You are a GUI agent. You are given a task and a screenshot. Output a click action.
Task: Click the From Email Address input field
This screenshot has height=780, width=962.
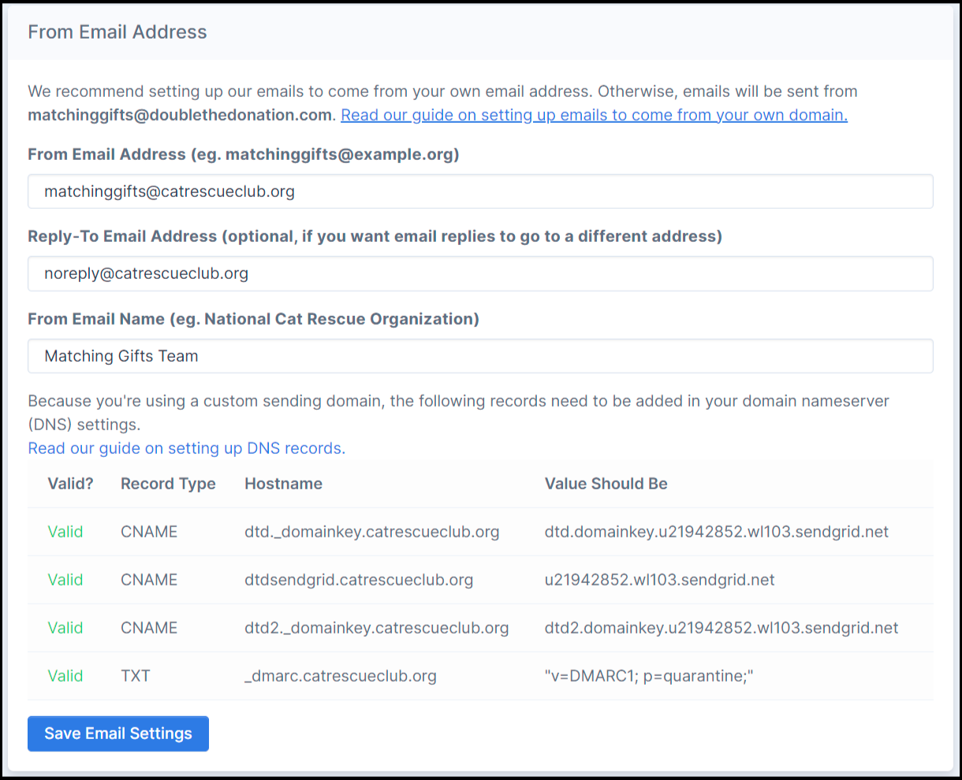click(x=480, y=191)
